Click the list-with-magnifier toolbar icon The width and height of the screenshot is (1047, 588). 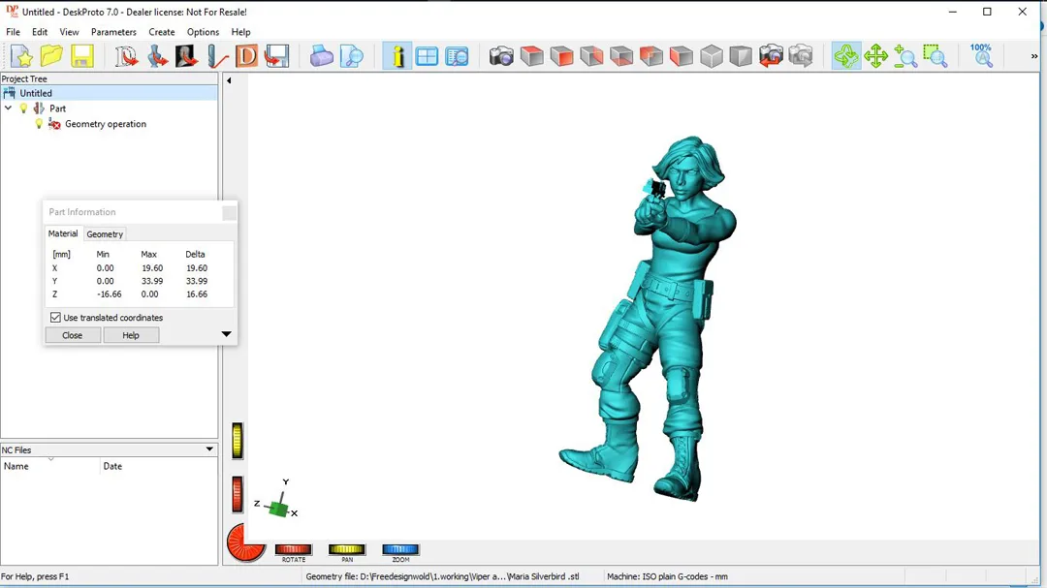coord(457,56)
